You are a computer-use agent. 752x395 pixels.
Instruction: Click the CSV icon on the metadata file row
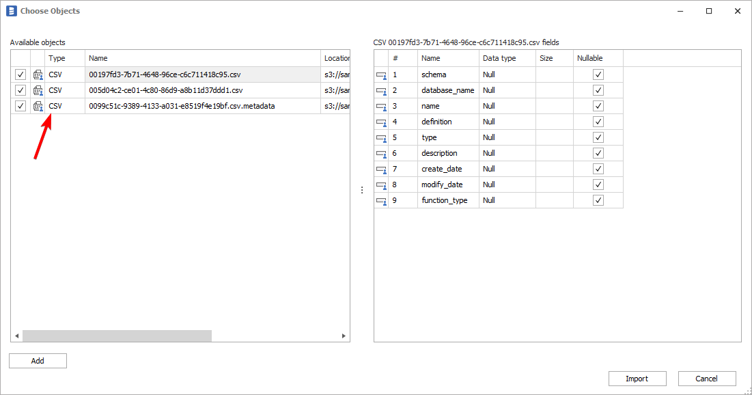pos(38,106)
